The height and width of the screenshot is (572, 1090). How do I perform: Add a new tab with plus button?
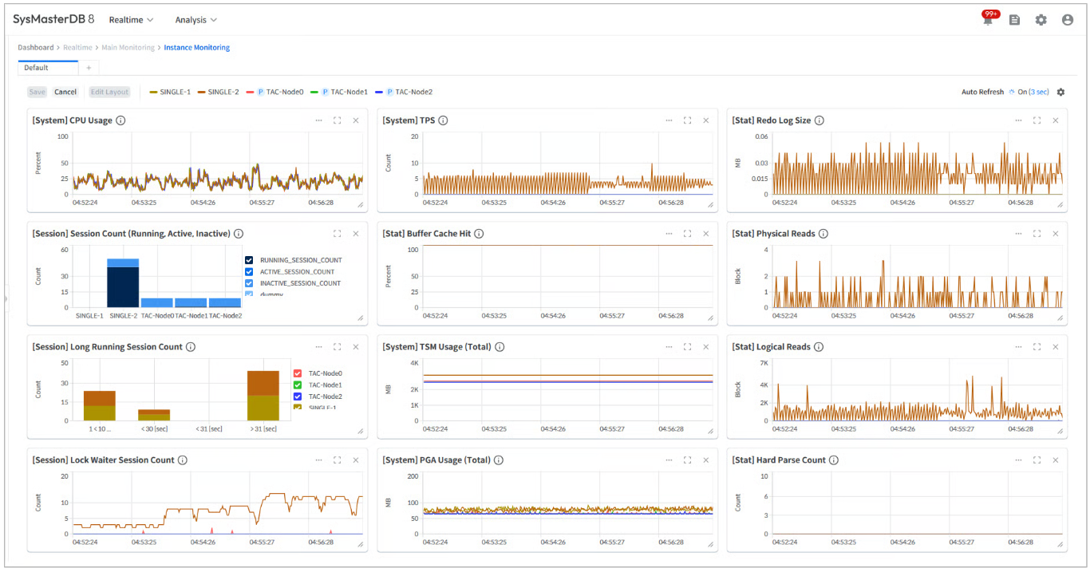(89, 68)
